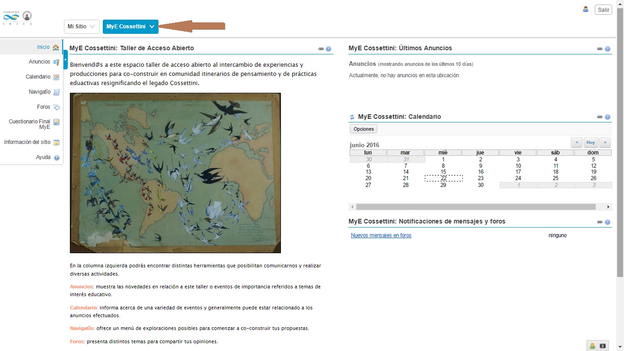624x351 pixels.
Task: Select day 26 in the calendar
Action: (x=593, y=178)
